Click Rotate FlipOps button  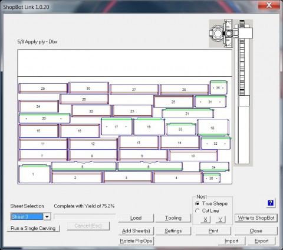[x=136, y=241]
